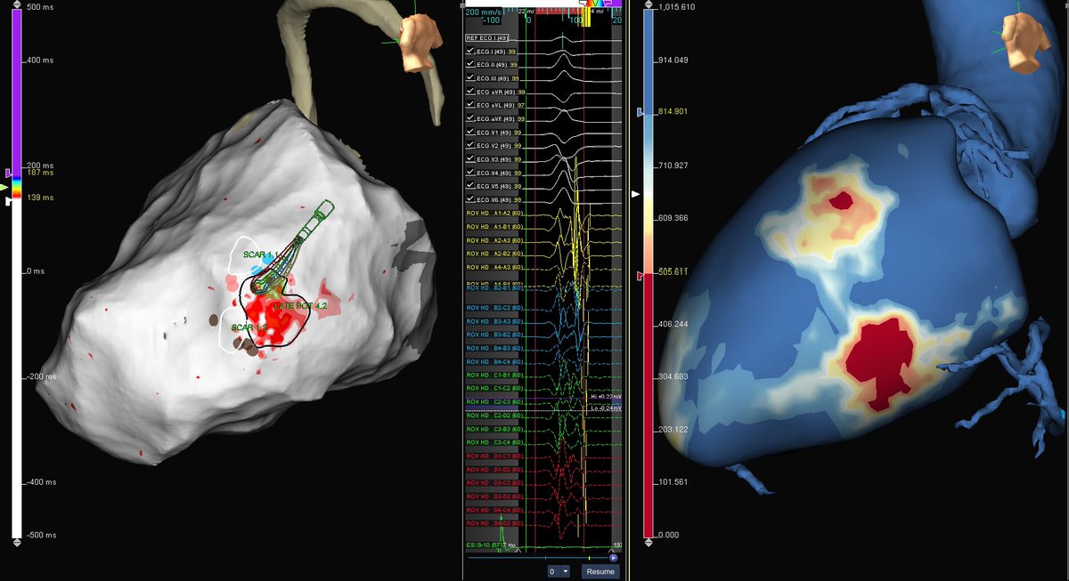Click the 0.000 bottom value of voltage scale
The height and width of the screenshot is (581, 1069).
point(668,535)
